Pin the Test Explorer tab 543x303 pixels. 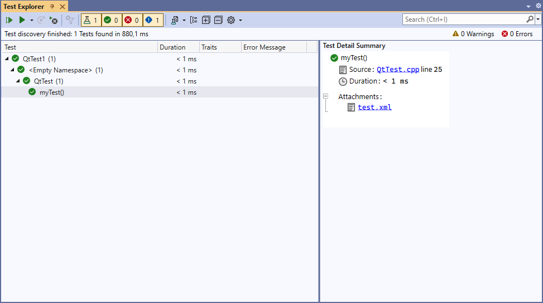[x=52, y=7]
